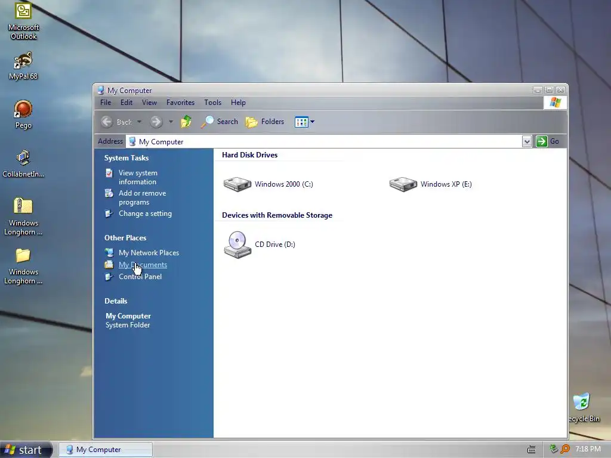The width and height of the screenshot is (611, 458).
Task: Collapse the Other Places section header
Action: 125,237
